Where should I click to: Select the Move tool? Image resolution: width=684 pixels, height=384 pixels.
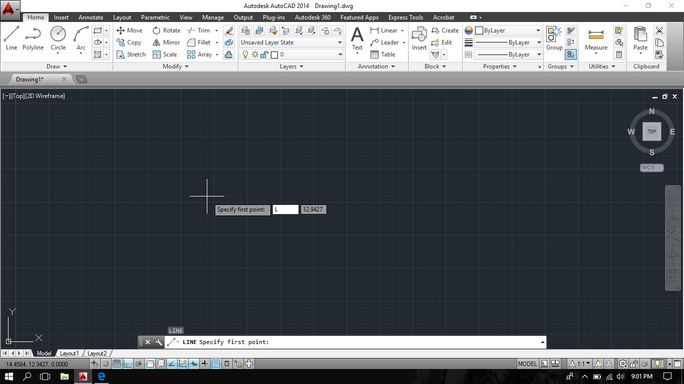click(129, 30)
